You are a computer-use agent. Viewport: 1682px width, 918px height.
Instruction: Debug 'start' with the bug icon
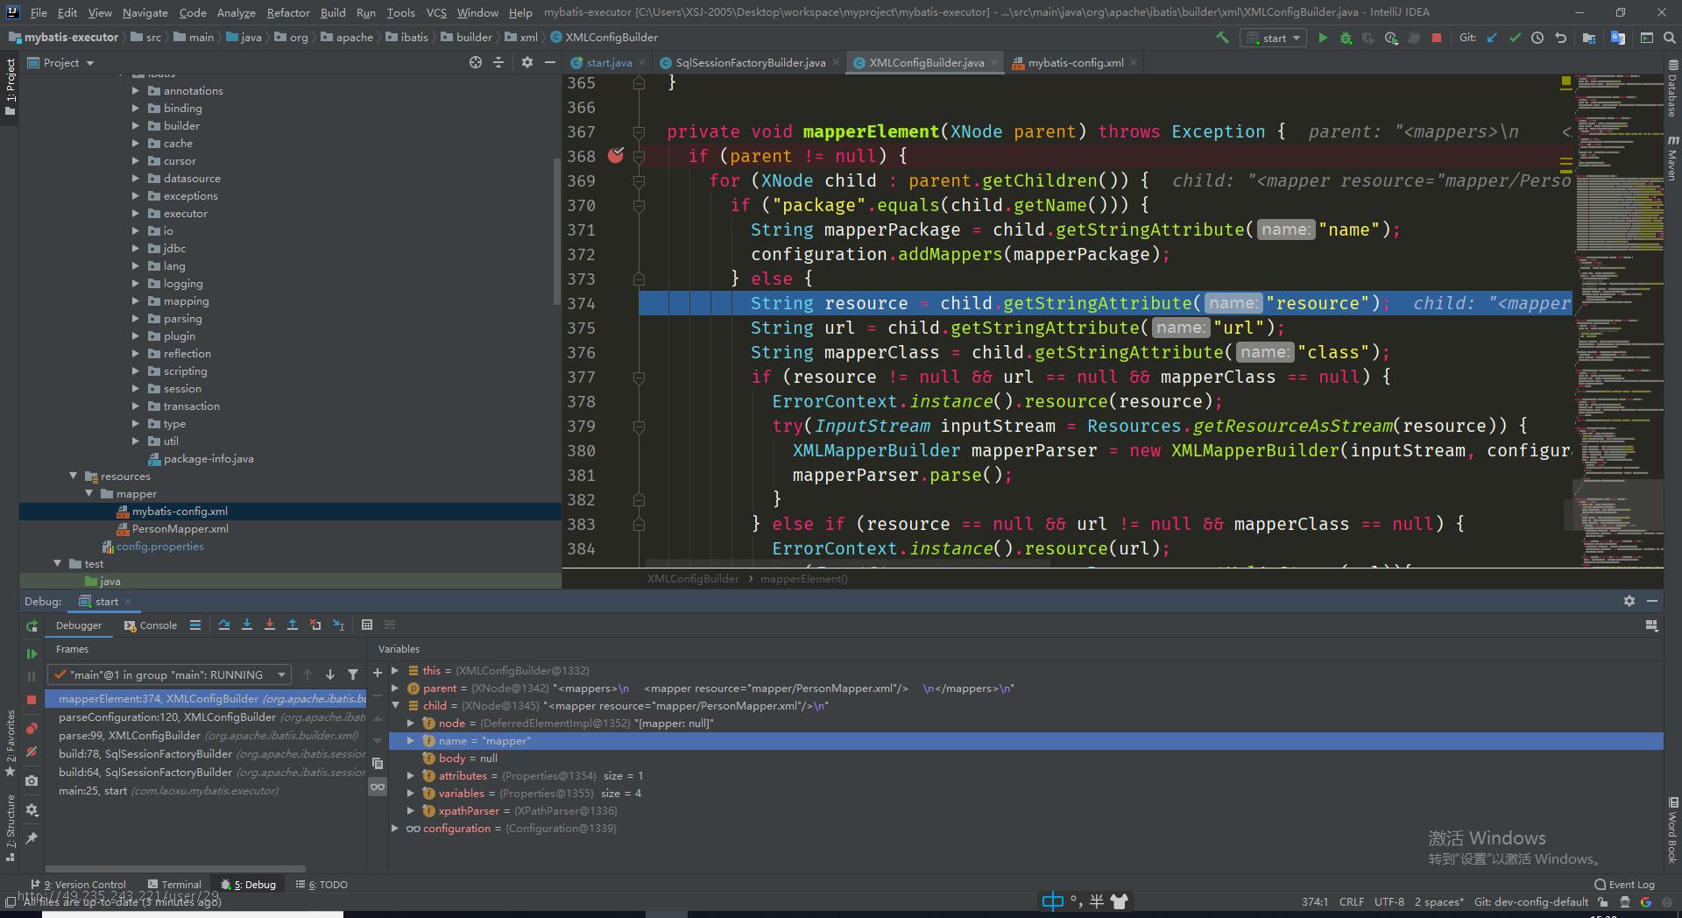tap(1346, 38)
